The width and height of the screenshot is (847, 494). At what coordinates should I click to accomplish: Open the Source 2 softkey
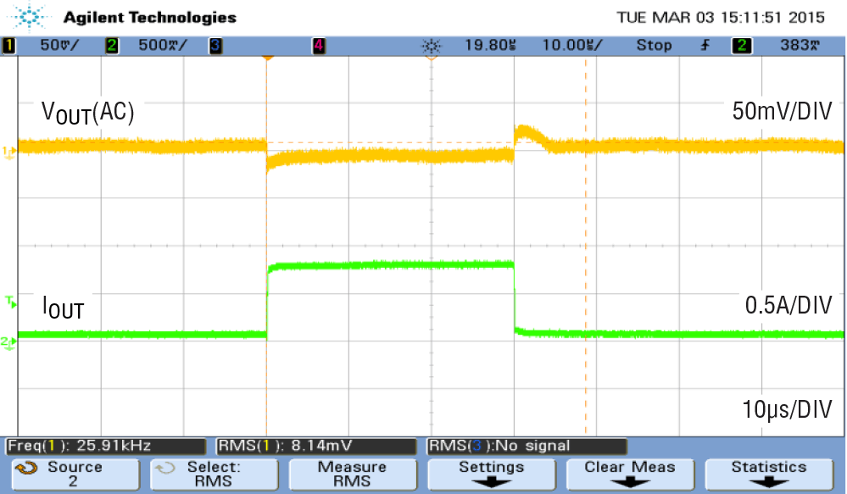click(75, 475)
